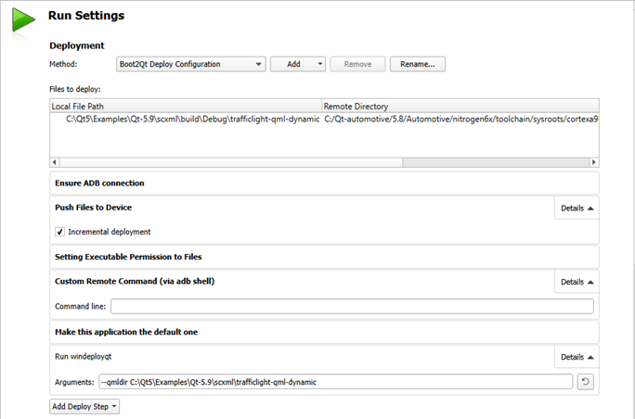Click the Rename... button
635x419 pixels.
click(418, 64)
